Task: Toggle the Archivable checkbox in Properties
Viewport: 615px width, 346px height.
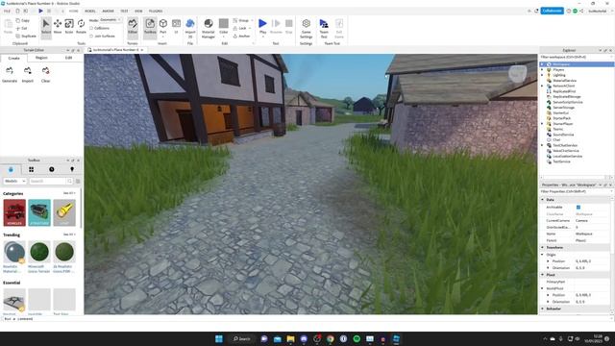Action: click(578, 208)
